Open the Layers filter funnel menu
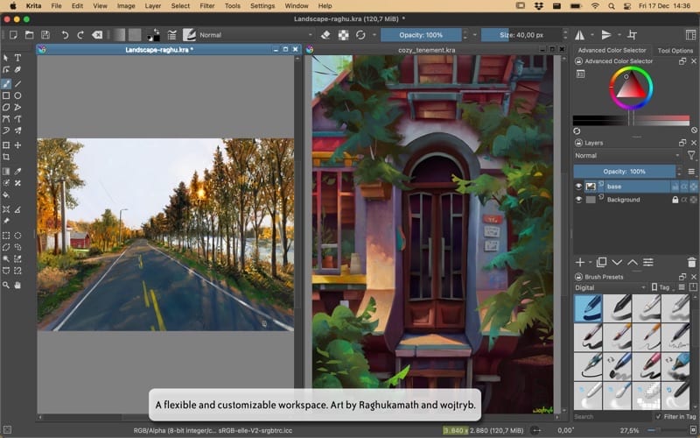Image resolution: width=700 pixels, height=438 pixels. pyautogui.click(x=691, y=156)
